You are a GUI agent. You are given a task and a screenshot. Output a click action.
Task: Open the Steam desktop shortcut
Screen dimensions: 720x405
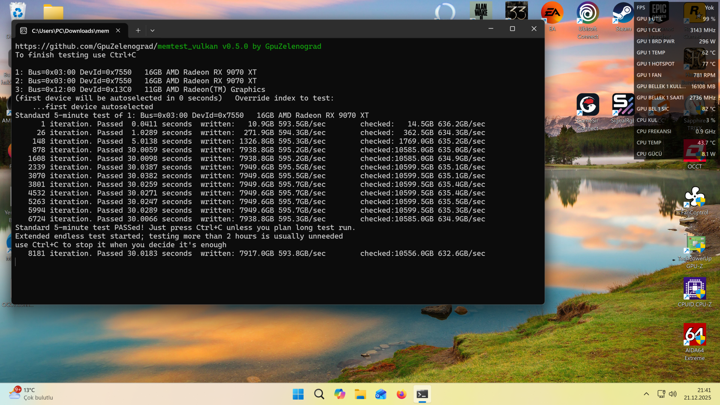623,18
